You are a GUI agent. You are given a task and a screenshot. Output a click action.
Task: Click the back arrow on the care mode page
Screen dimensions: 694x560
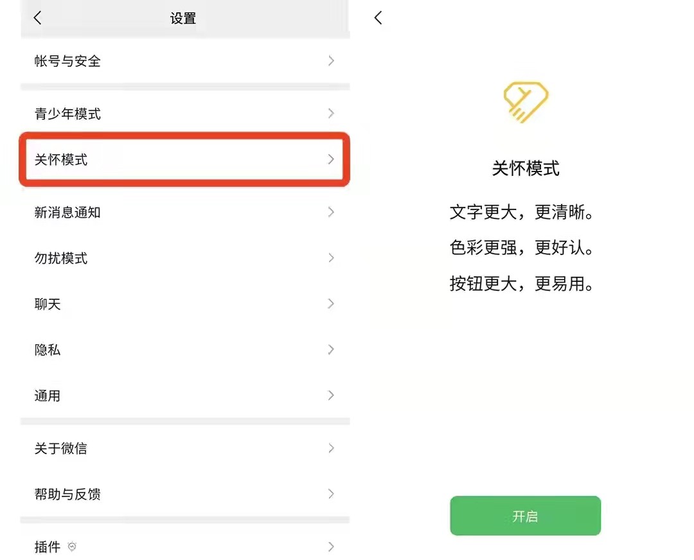[x=378, y=18]
